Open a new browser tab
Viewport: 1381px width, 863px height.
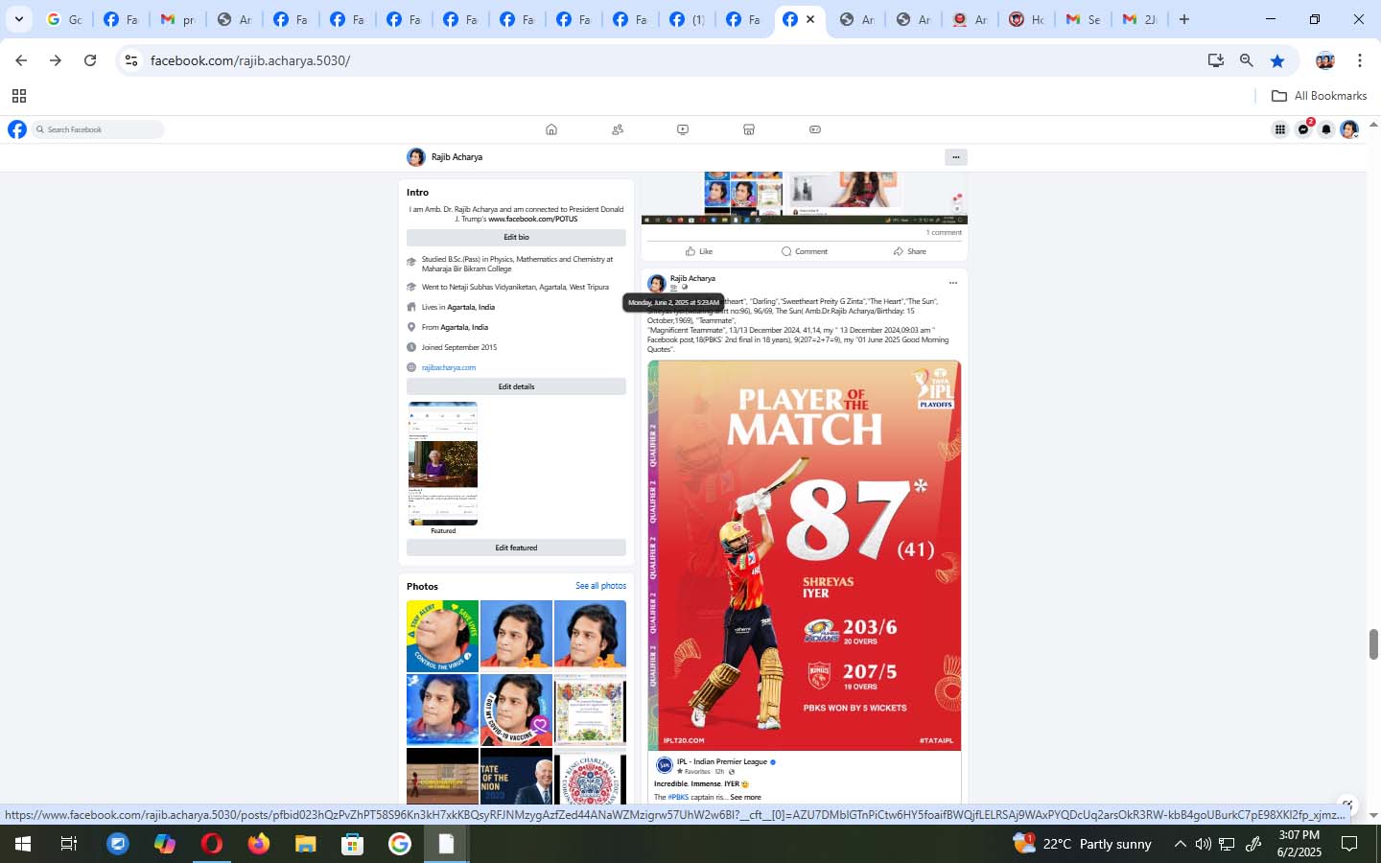coord(1184,19)
